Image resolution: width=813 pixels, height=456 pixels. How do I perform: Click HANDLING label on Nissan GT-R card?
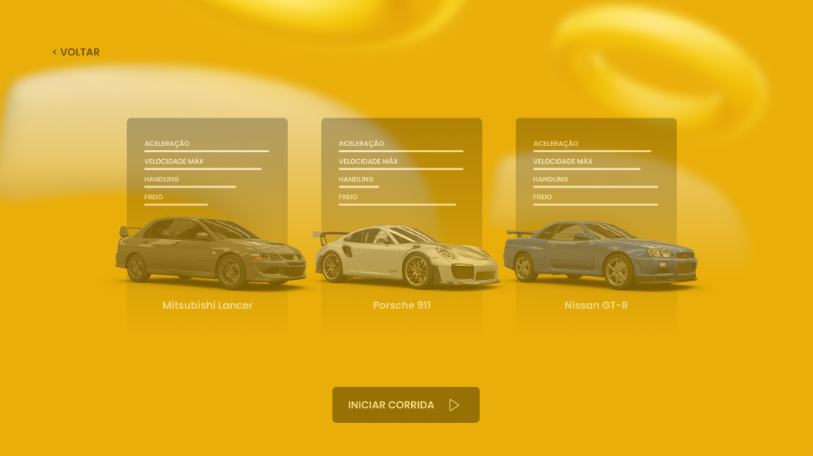pos(550,179)
